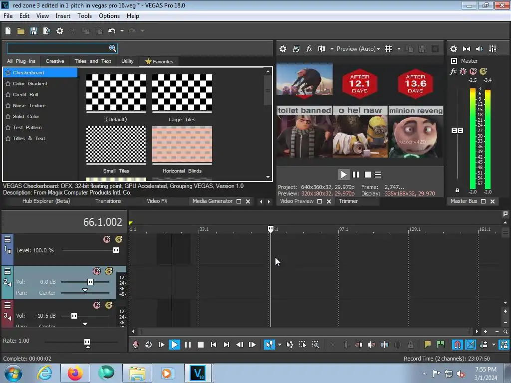Open video preview hamburger options menu
This screenshot has width=511, height=383.
pos(378,175)
